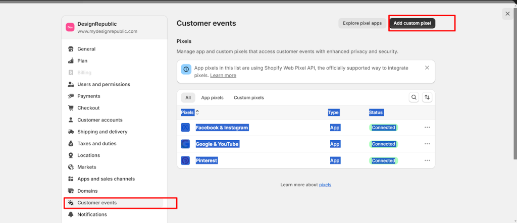This screenshot has width=517, height=223.
Task: Open Shipping and delivery settings
Action: coord(102,132)
